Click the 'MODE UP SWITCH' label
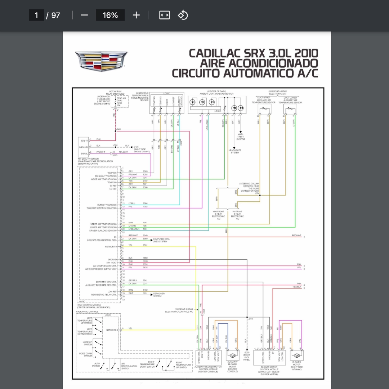 87,343
